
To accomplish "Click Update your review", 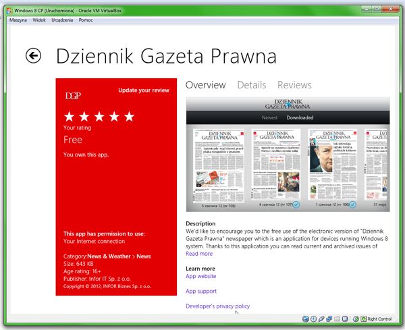I will (144, 90).
